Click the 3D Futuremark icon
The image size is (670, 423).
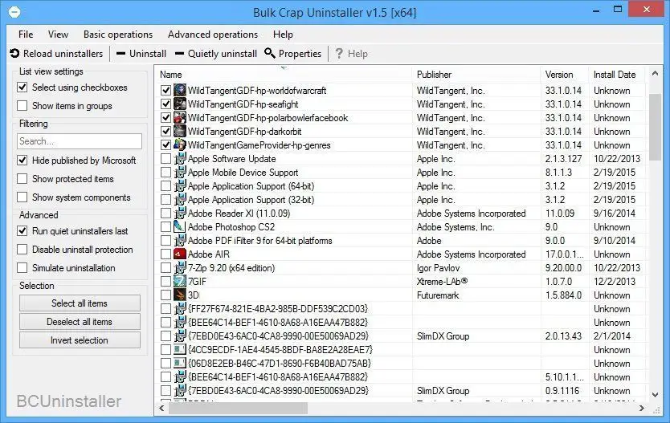point(180,295)
